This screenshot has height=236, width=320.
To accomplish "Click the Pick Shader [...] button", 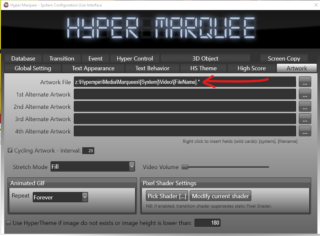I will pyautogui.click(x=167, y=196).
